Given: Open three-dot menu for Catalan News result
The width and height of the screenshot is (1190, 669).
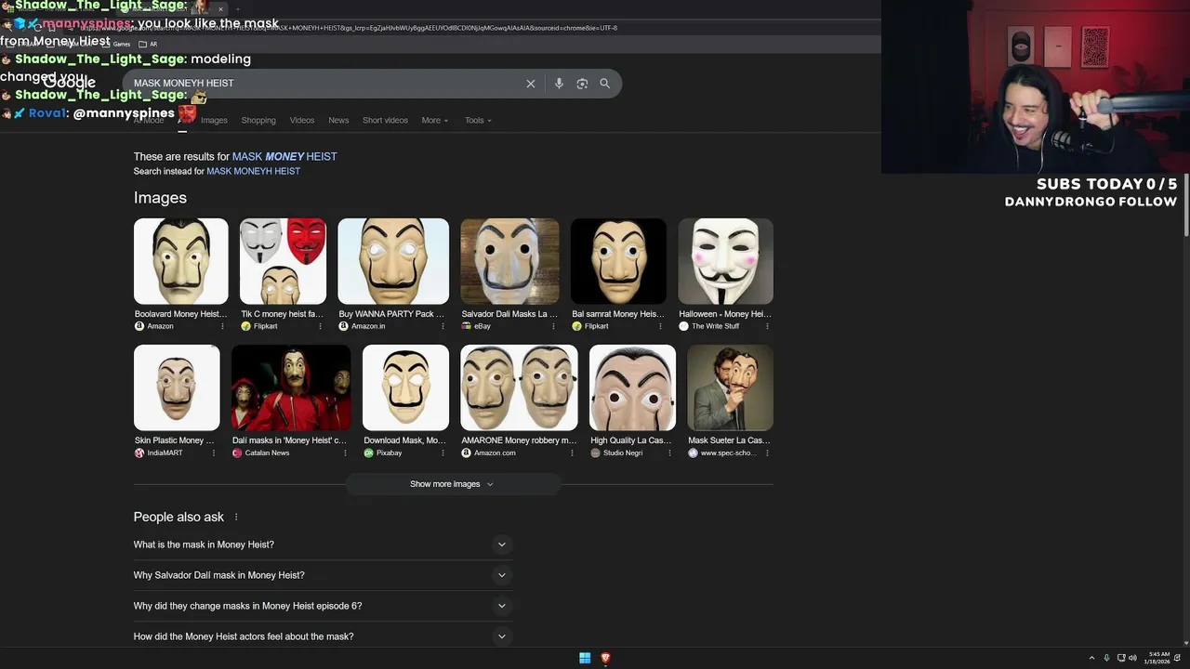Looking at the screenshot, I should pyautogui.click(x=345, y=453).
